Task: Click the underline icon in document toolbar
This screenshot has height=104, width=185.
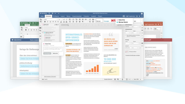Action: (x=50, y=22)
